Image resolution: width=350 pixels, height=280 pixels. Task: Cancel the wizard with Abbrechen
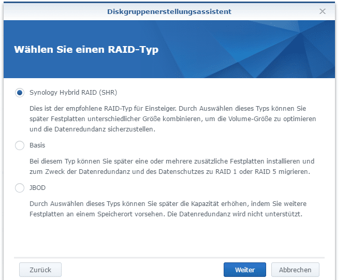(295, 270)
